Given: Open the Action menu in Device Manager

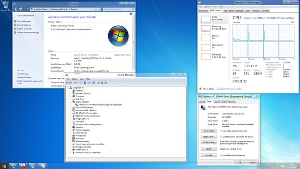Looking at the screenshot, I should coord(75,79).
